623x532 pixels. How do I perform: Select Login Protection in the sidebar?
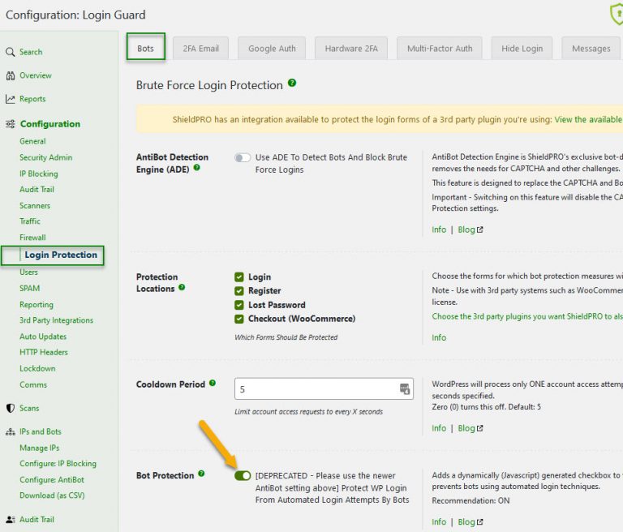pos(61,255)
